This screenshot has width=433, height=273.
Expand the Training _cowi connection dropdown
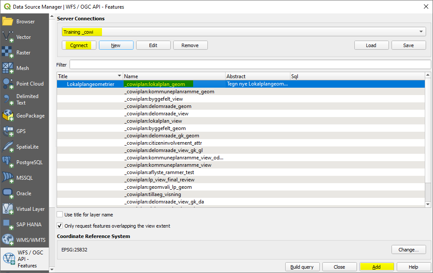tap(421, 32)
